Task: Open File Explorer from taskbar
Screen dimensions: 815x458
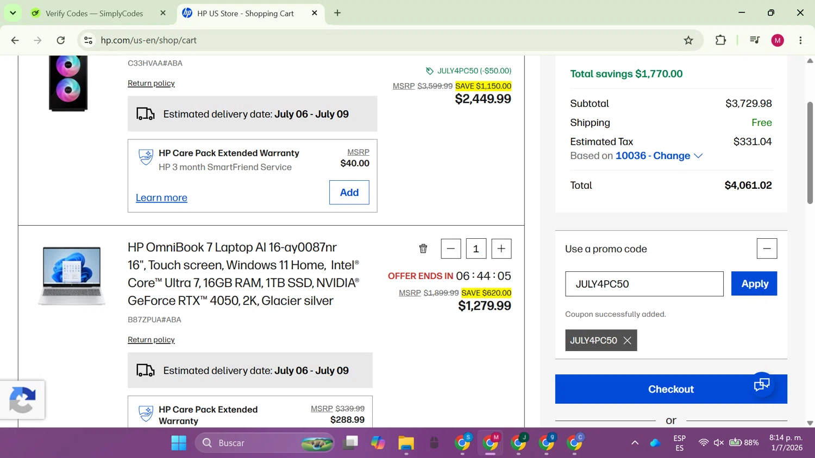Action: tap(406, 443)
